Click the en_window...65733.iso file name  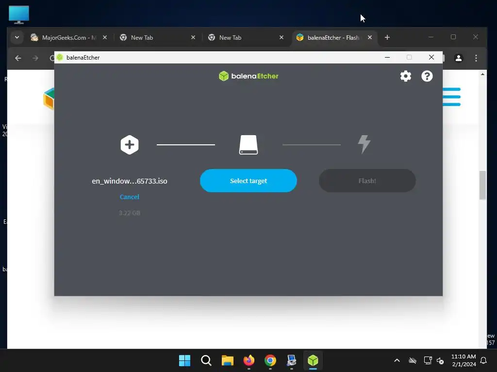coord(129,181)
